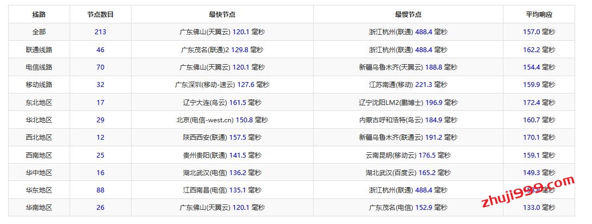This screenshot has width=592, height=224.
Task: Click slowest node 江苏南通(移动) 221.3 毫秒
Action: pos(408,85)
